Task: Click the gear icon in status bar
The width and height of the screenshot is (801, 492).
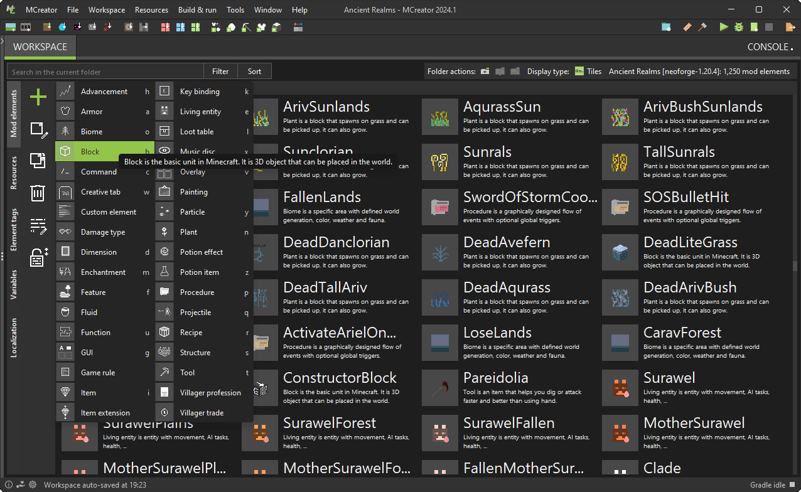Action: click(33, 485)
